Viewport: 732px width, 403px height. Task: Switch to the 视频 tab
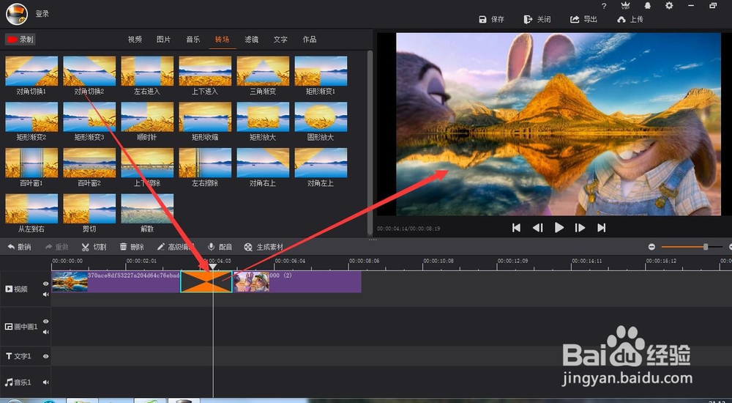(x=135, y=40)
